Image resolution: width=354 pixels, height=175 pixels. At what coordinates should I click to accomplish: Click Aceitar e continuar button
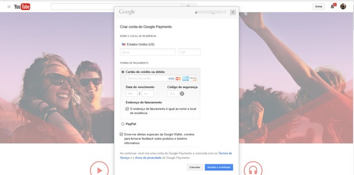click(x=219, y=167)
